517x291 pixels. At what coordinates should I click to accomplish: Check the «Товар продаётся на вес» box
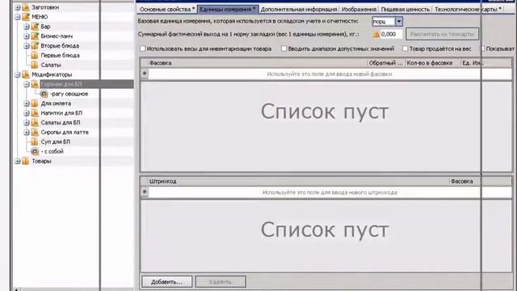(406, 48)
